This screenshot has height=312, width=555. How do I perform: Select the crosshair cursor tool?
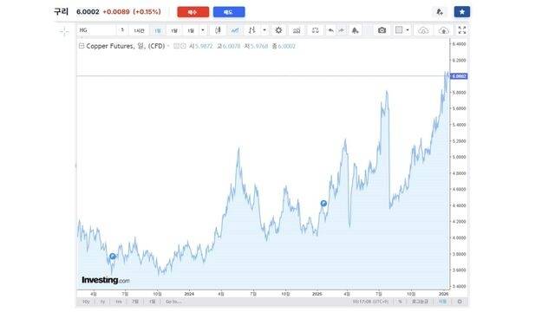tap(64, 31)
